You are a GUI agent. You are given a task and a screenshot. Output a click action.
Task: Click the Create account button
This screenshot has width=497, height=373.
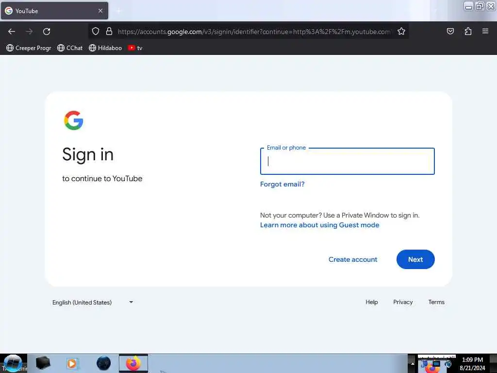[x=353, y=259]
